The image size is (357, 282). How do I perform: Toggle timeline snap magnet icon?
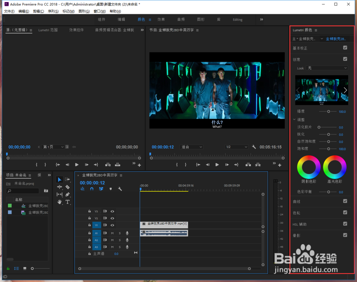(x=92, y=189)
